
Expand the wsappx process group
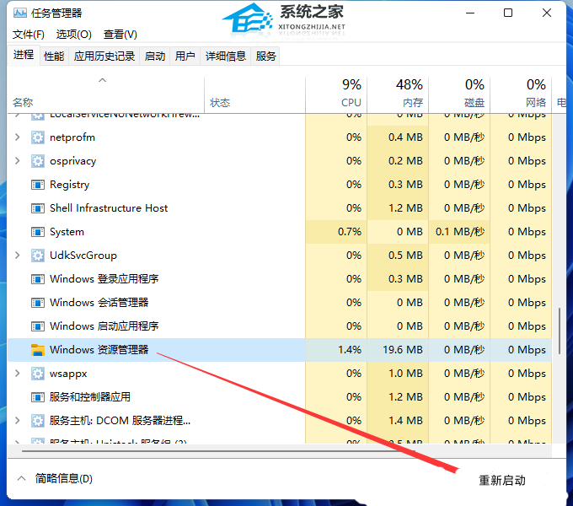pos(18,374)
